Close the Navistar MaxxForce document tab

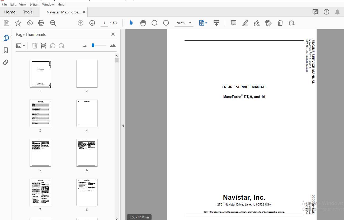tap(84, 12)
